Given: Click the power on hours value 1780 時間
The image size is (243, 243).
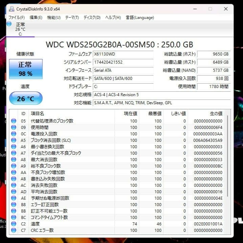Looking at the screenshot, I should [x=214, y=87].
